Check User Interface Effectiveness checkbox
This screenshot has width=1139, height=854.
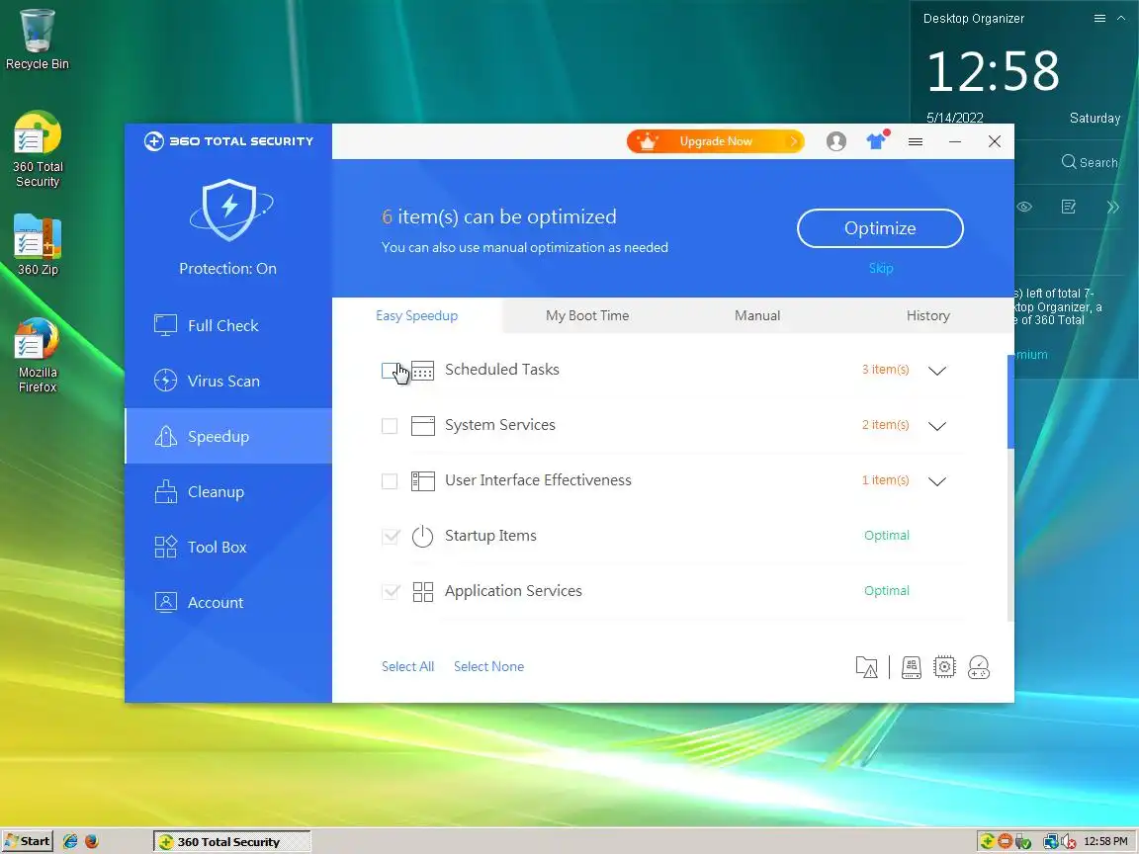pos(390,480)
